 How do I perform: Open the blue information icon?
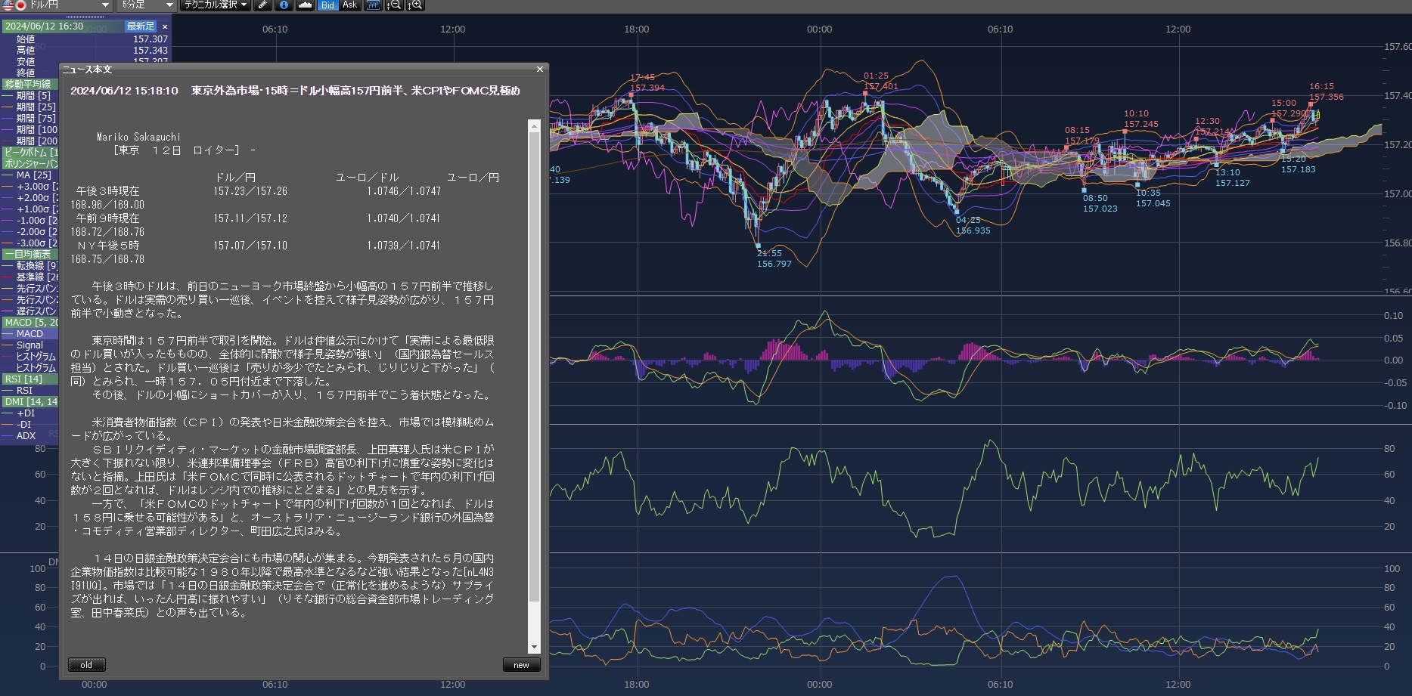284,5
